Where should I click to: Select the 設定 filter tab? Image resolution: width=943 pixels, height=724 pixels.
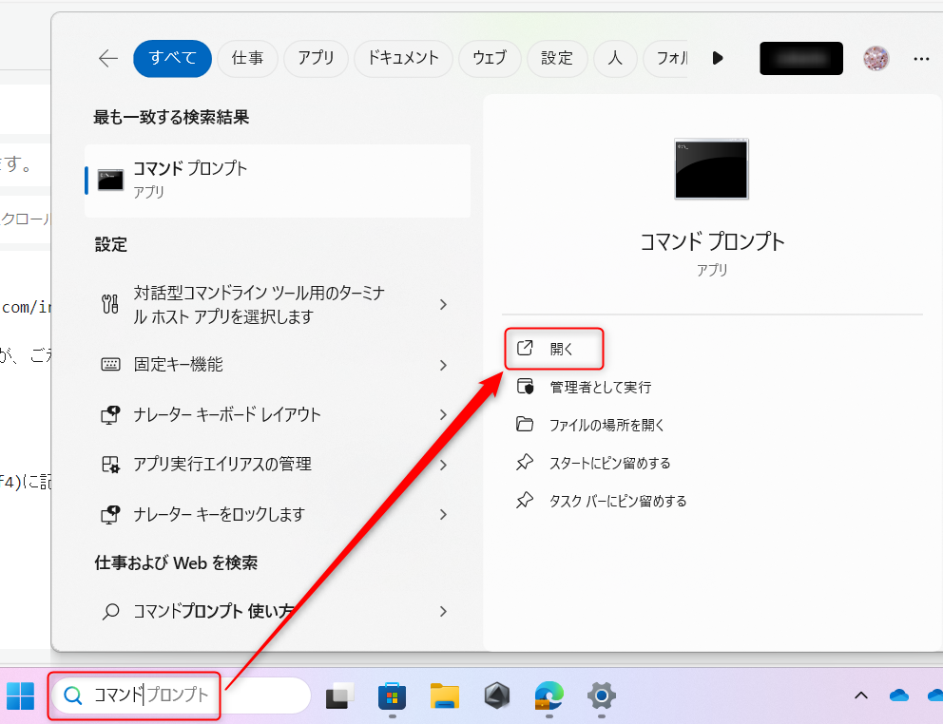pyautogui.click(x=557, y=58)
